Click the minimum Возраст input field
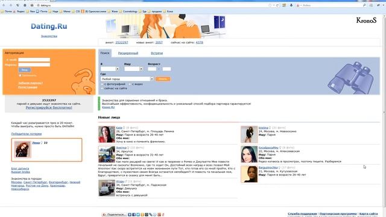386x217 pixels. [152, 69]
